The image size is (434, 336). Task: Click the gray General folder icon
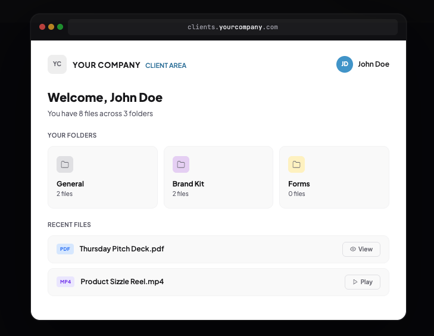click(65, 164)
